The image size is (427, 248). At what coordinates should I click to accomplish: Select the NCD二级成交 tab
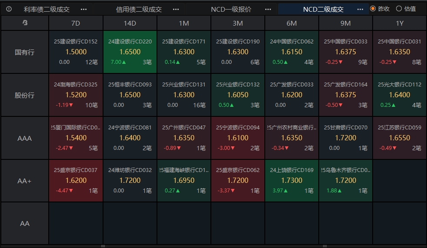tap(323, 9)
